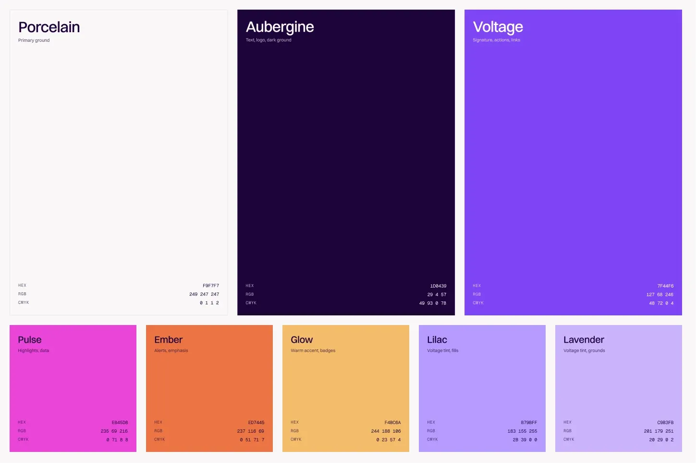Click RGB value 235 69 216
The height and width of the screenshot is (463, 696).
pyautogui.click(x=114, y=431)
